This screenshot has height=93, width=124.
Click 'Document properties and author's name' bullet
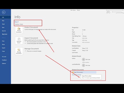point(36,42)
